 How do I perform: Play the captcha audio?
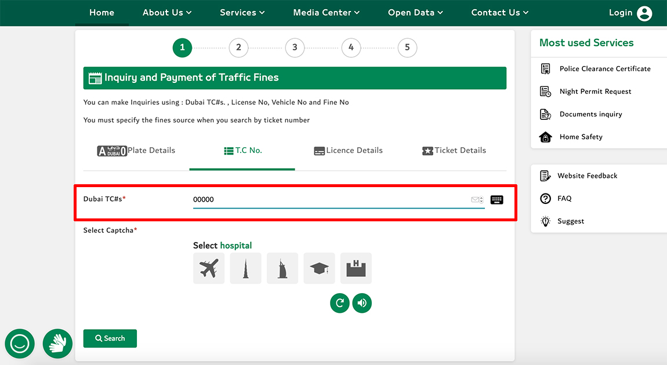[362, 302]
